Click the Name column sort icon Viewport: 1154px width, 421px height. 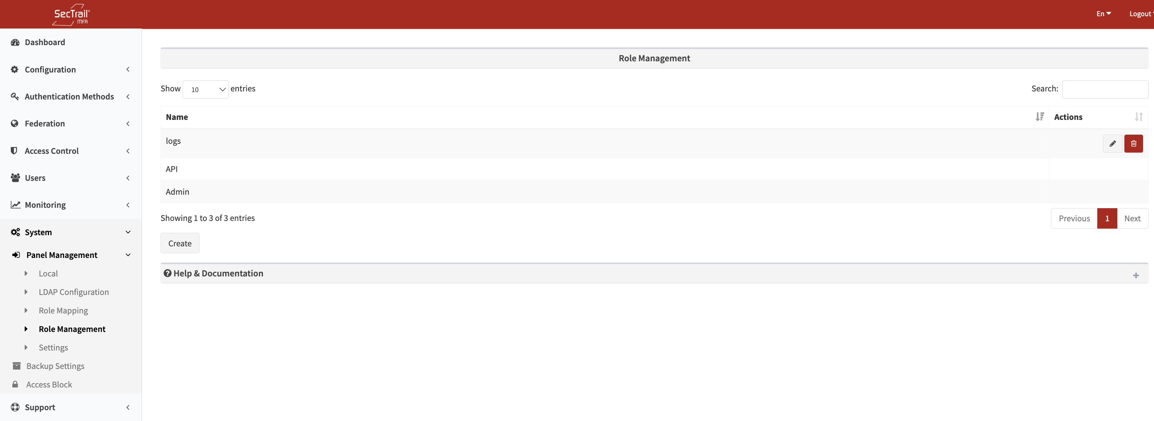(x=1039, y=117)
